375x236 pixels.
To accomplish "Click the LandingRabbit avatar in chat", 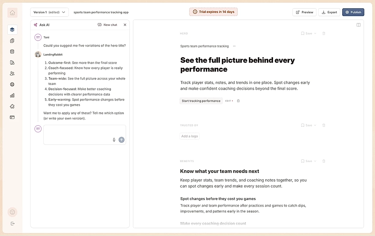I will 38,54.
